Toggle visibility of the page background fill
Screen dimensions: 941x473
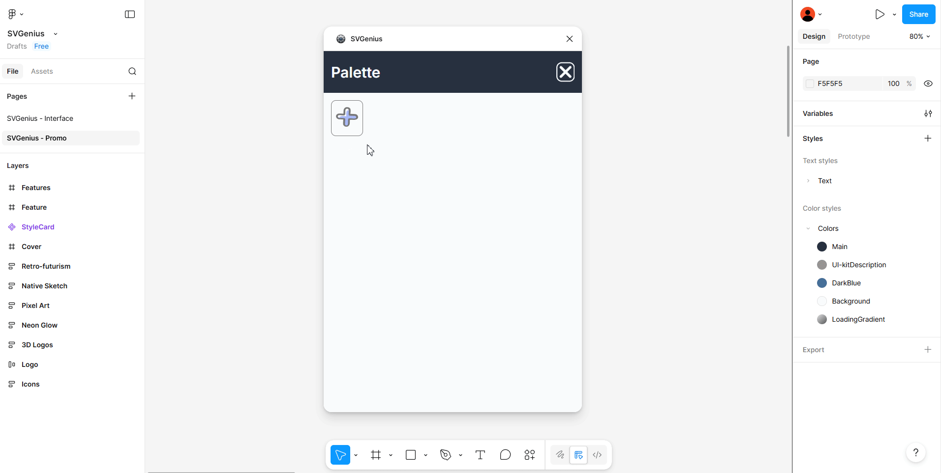coord(928,83)
